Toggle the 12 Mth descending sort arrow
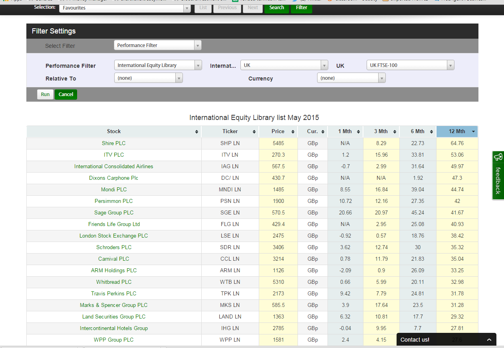The image size is (504, 348). point(473,132)
